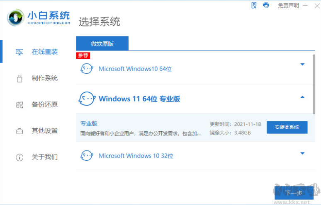This screenshot has width=321, height=205.
Task: Click the USB drive icon beside 制作系统
Action: (x=19, y=79)
